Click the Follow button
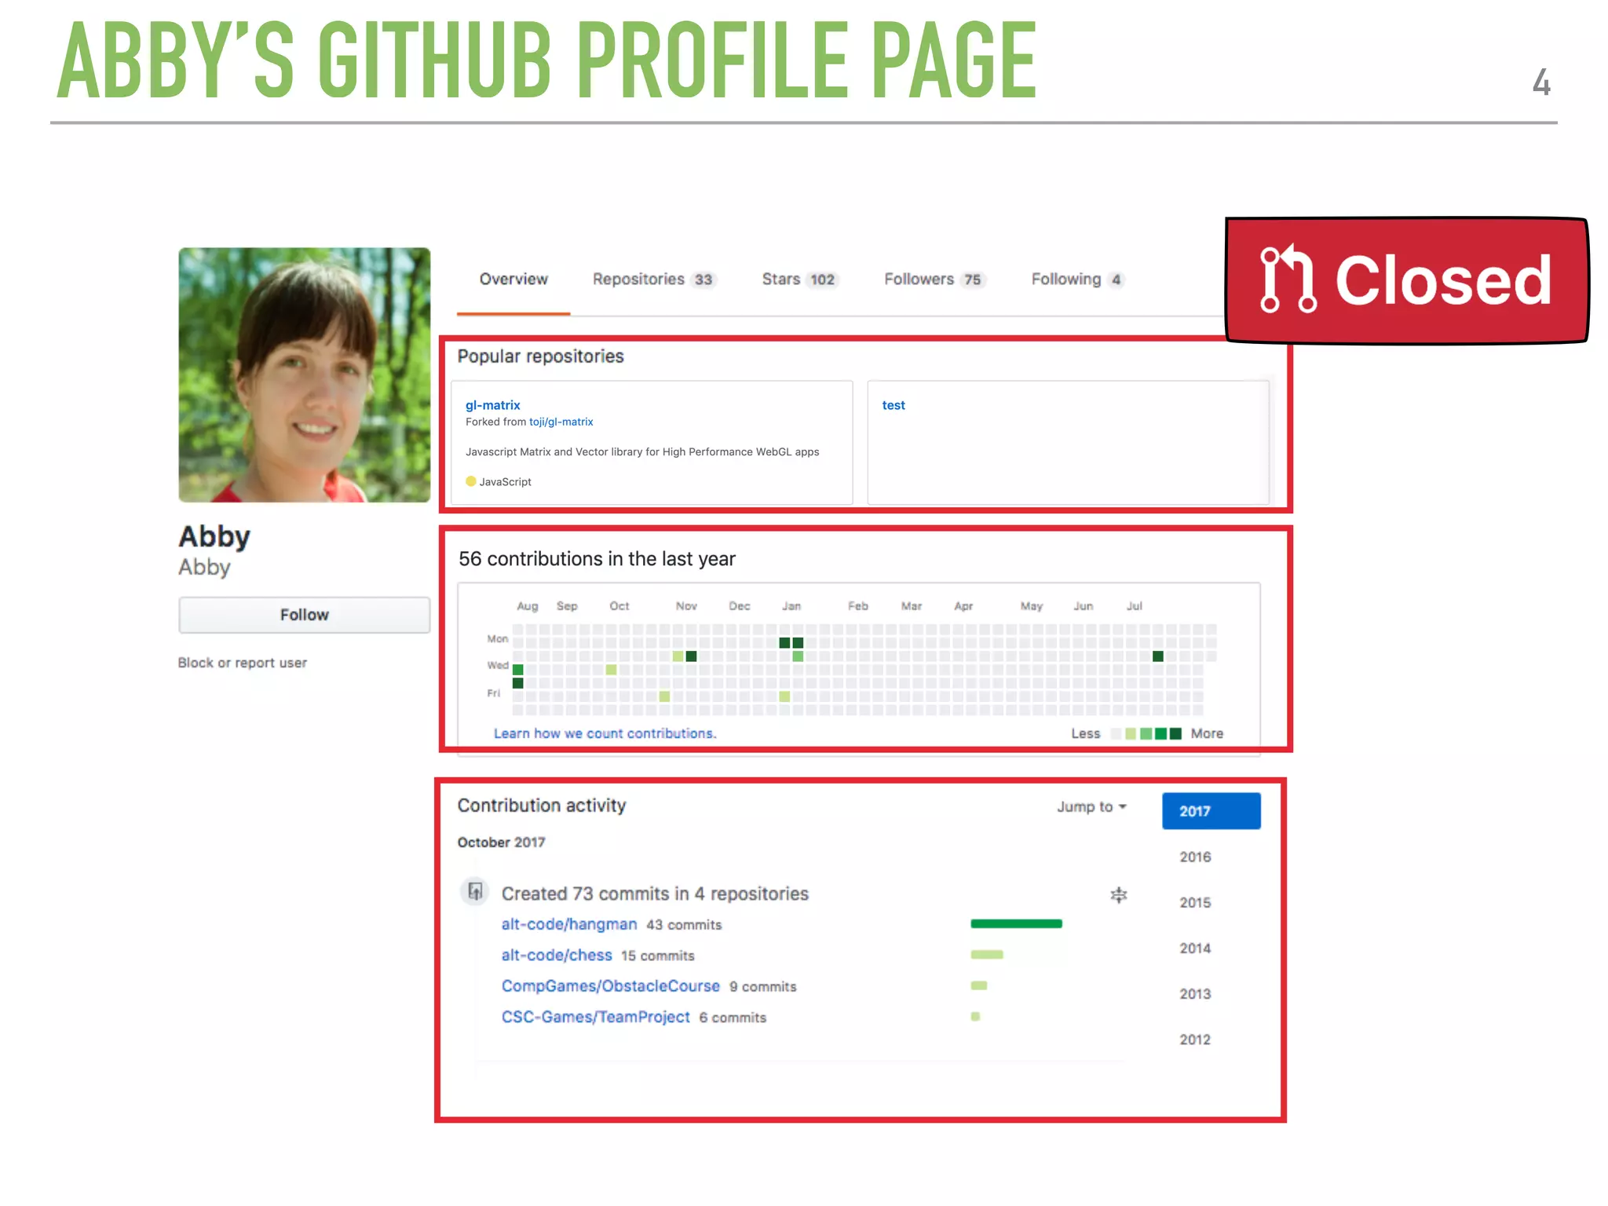The image size is (1608, 1206). click(x=305, y=615)
